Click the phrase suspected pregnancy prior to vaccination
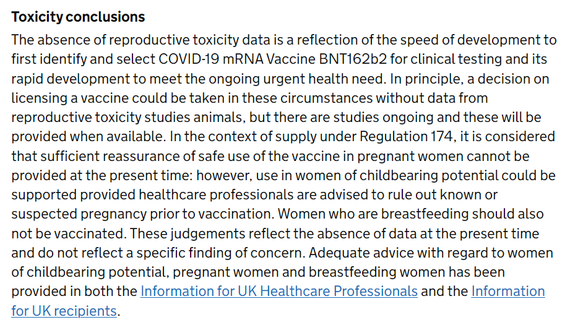The width and height of the screenshot is (570, 330). pyautogui.click(x=142, y=214)
